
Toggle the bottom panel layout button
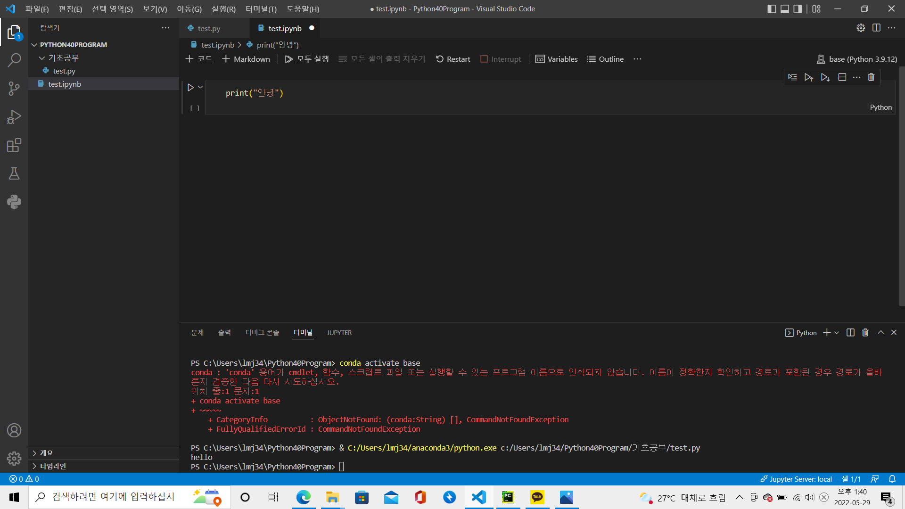(785, 9)
